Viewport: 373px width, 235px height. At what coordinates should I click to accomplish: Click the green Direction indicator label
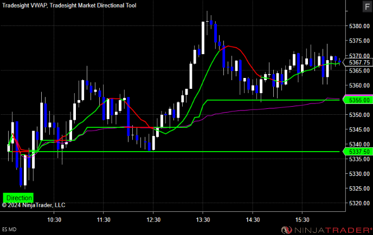coord(18,198)
